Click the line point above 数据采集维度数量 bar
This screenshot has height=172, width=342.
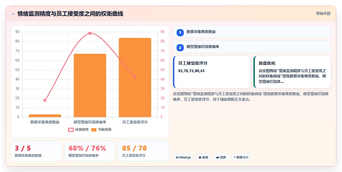pos(45,100)
